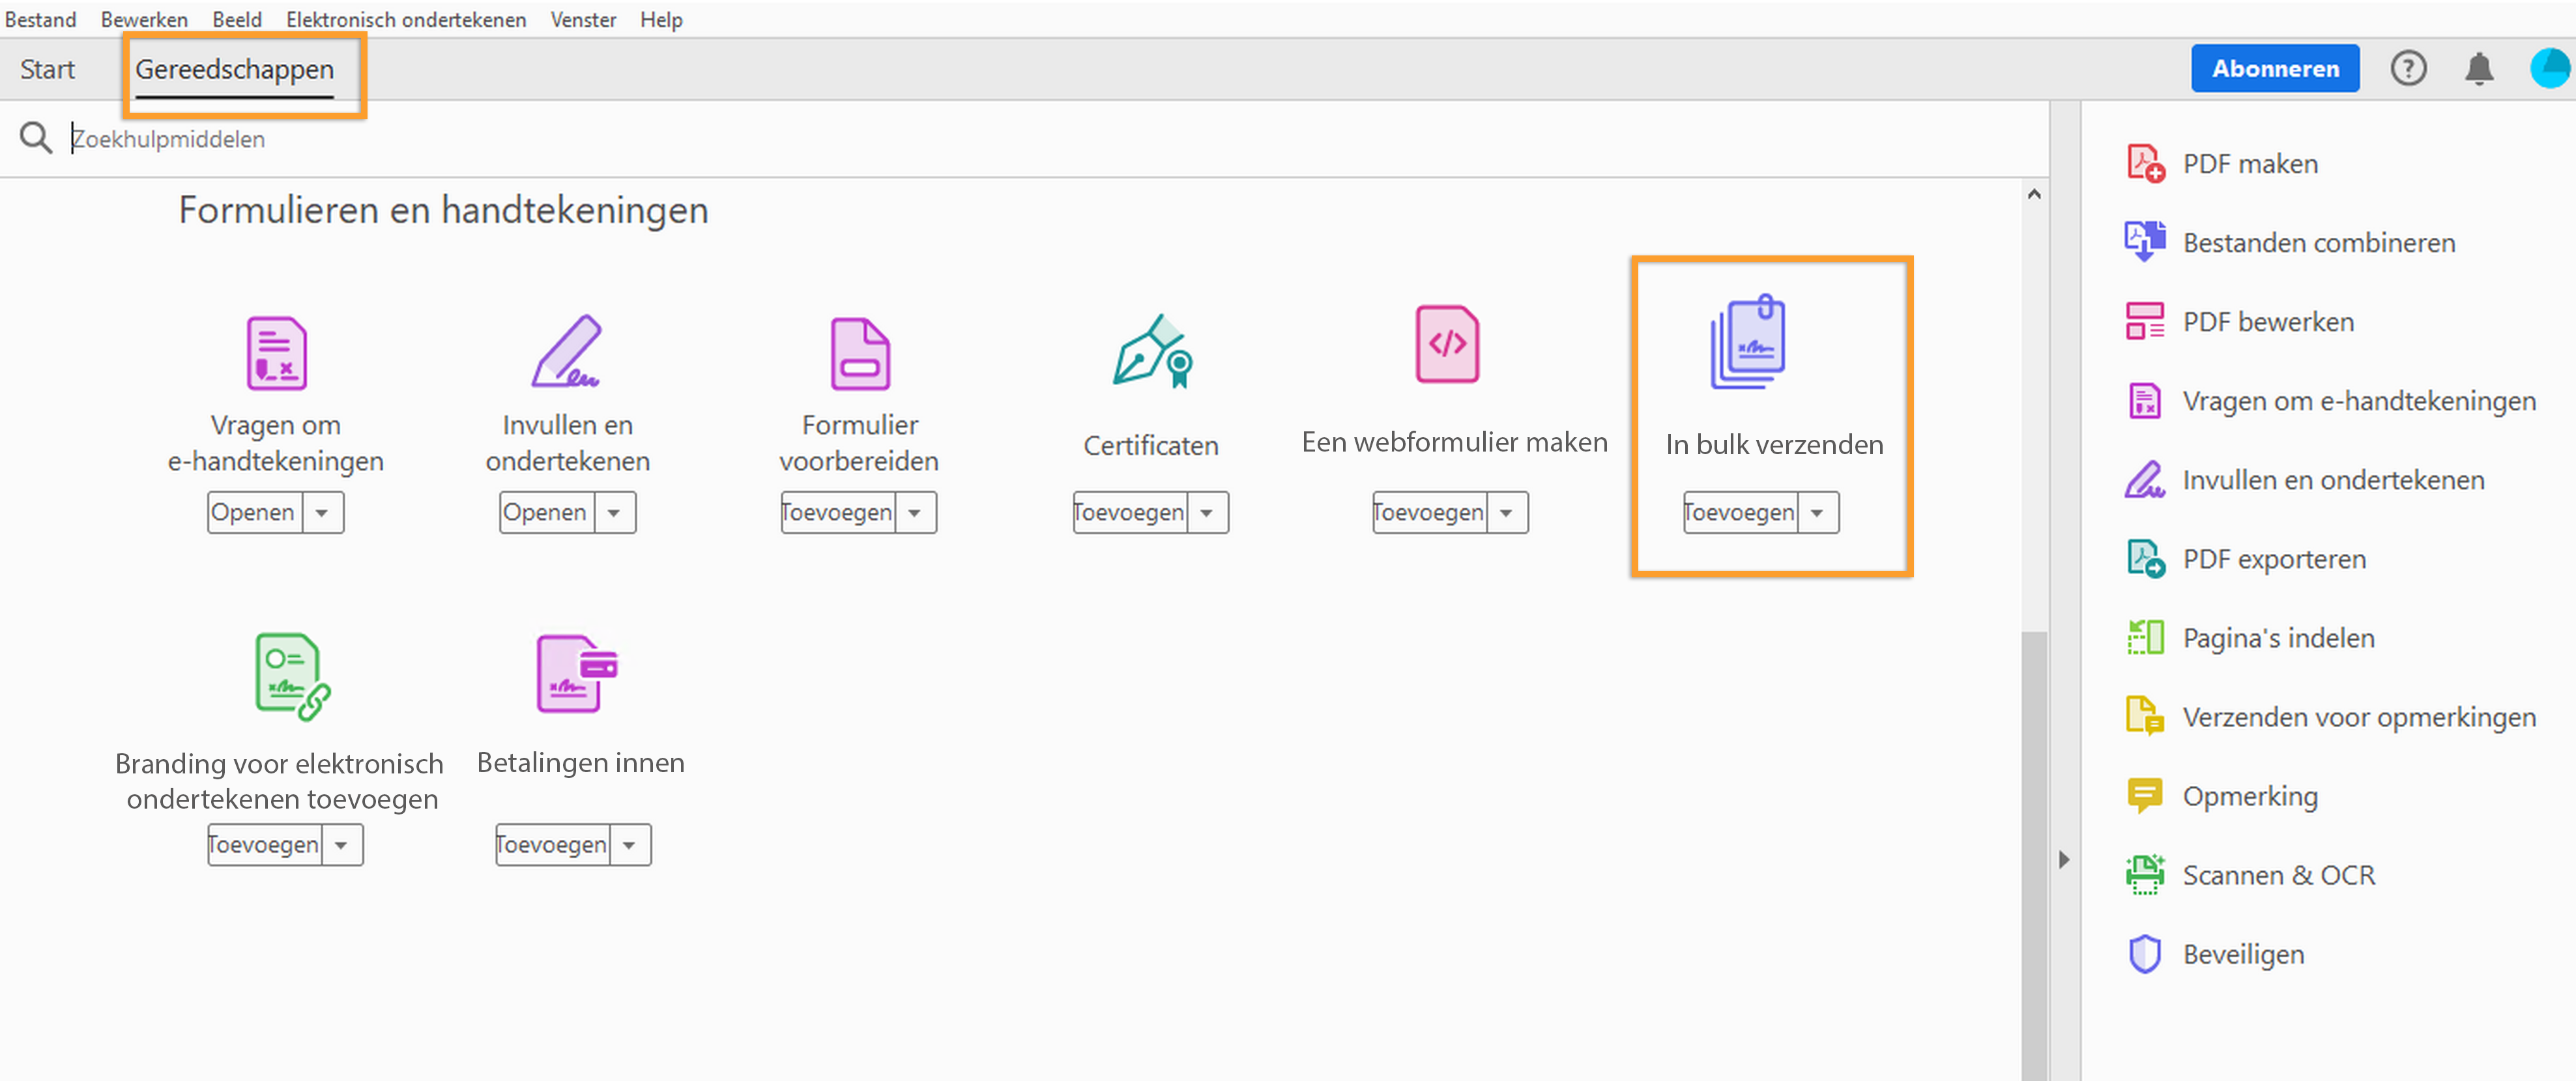Select Scannen & OCR sidebar tool
Image resolution: width=2576 pixels, height=1081 pixels.
coord(2277,875)
